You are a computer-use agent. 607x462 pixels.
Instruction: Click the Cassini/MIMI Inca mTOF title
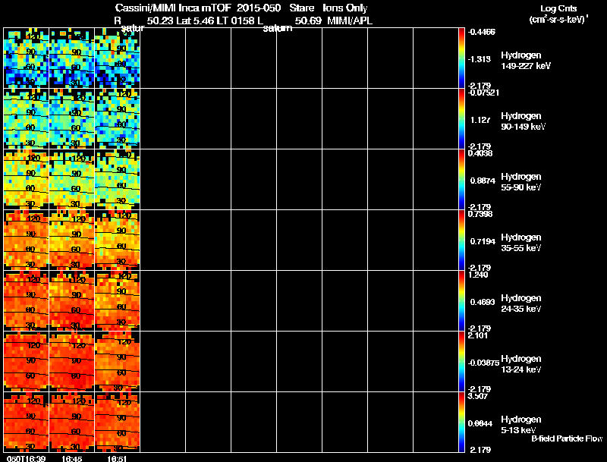pyautogui.click(x=173, y=8)
